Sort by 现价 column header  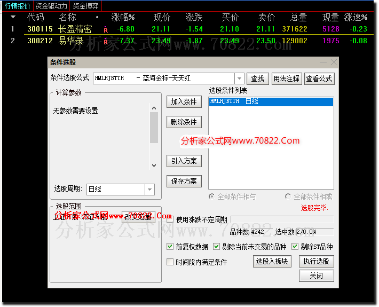[162, 17]
